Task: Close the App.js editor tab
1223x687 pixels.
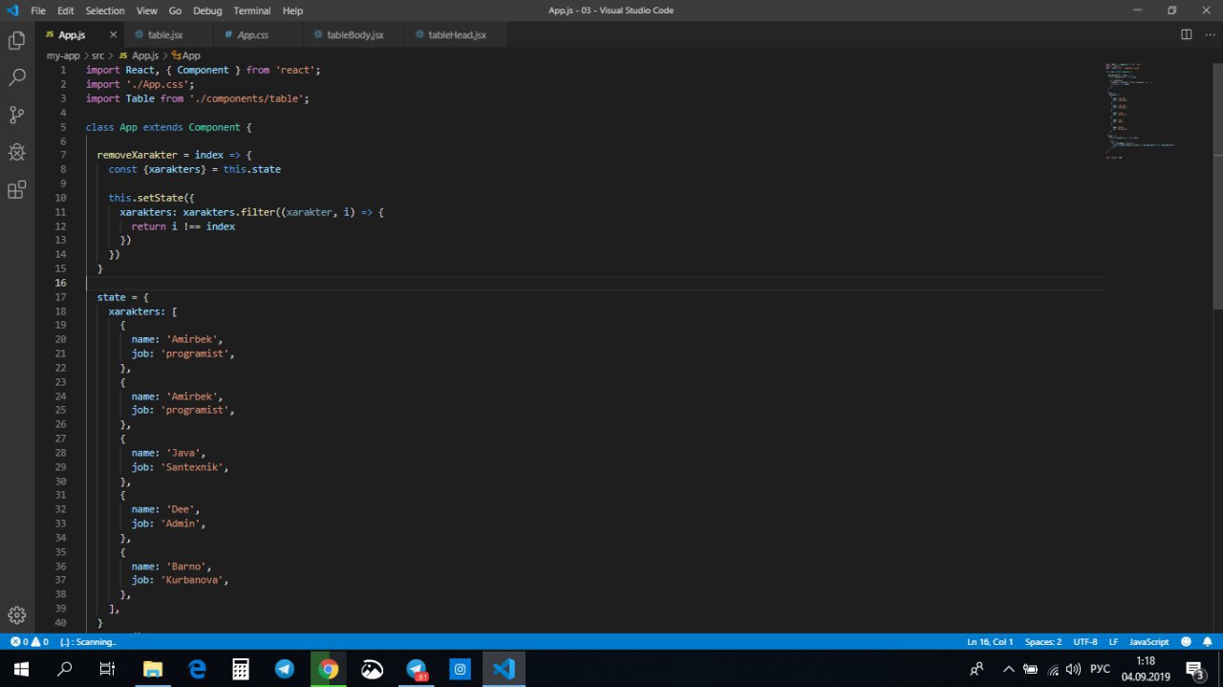Action: coord(113,34)
